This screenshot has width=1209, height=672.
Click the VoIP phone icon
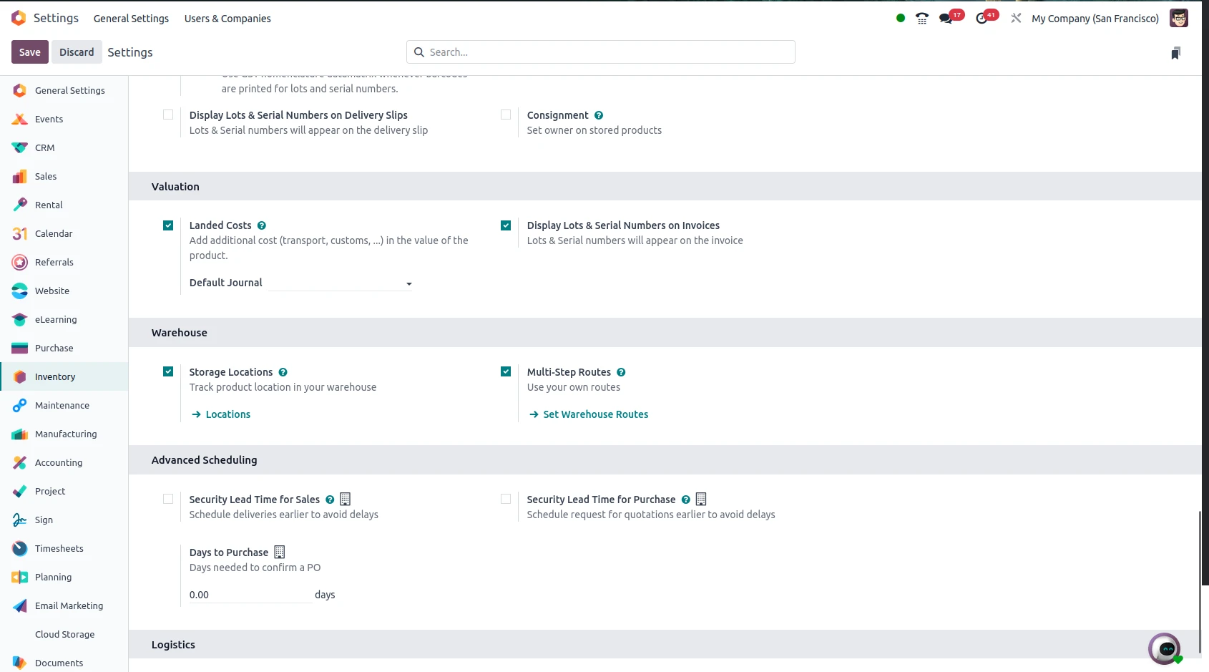922,19
